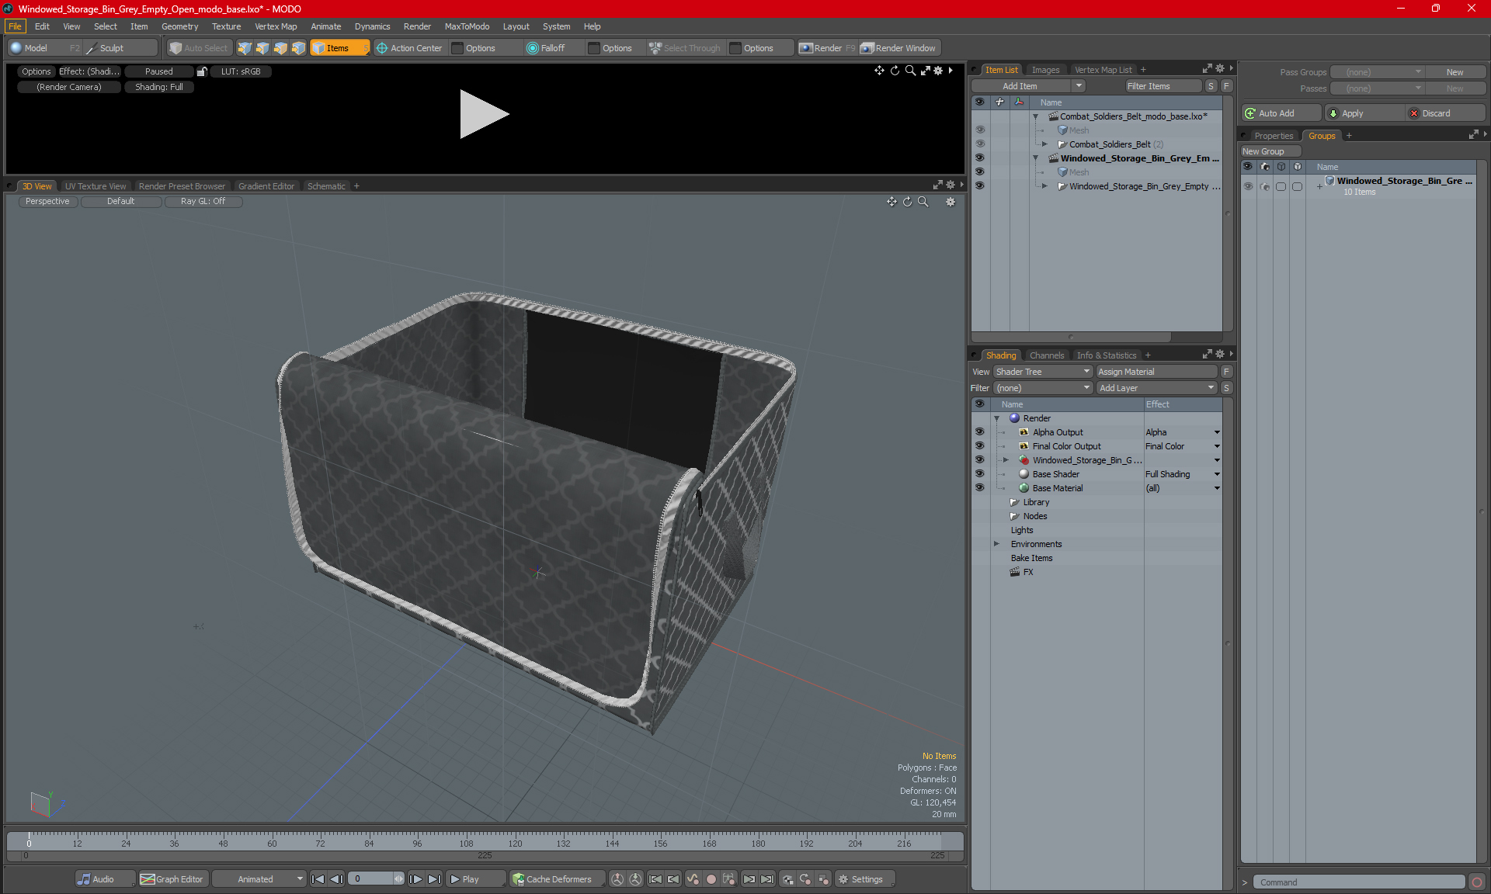Toggle Base Shader visibility
Screen dimensions: 1491x894
tap(979, 474)
